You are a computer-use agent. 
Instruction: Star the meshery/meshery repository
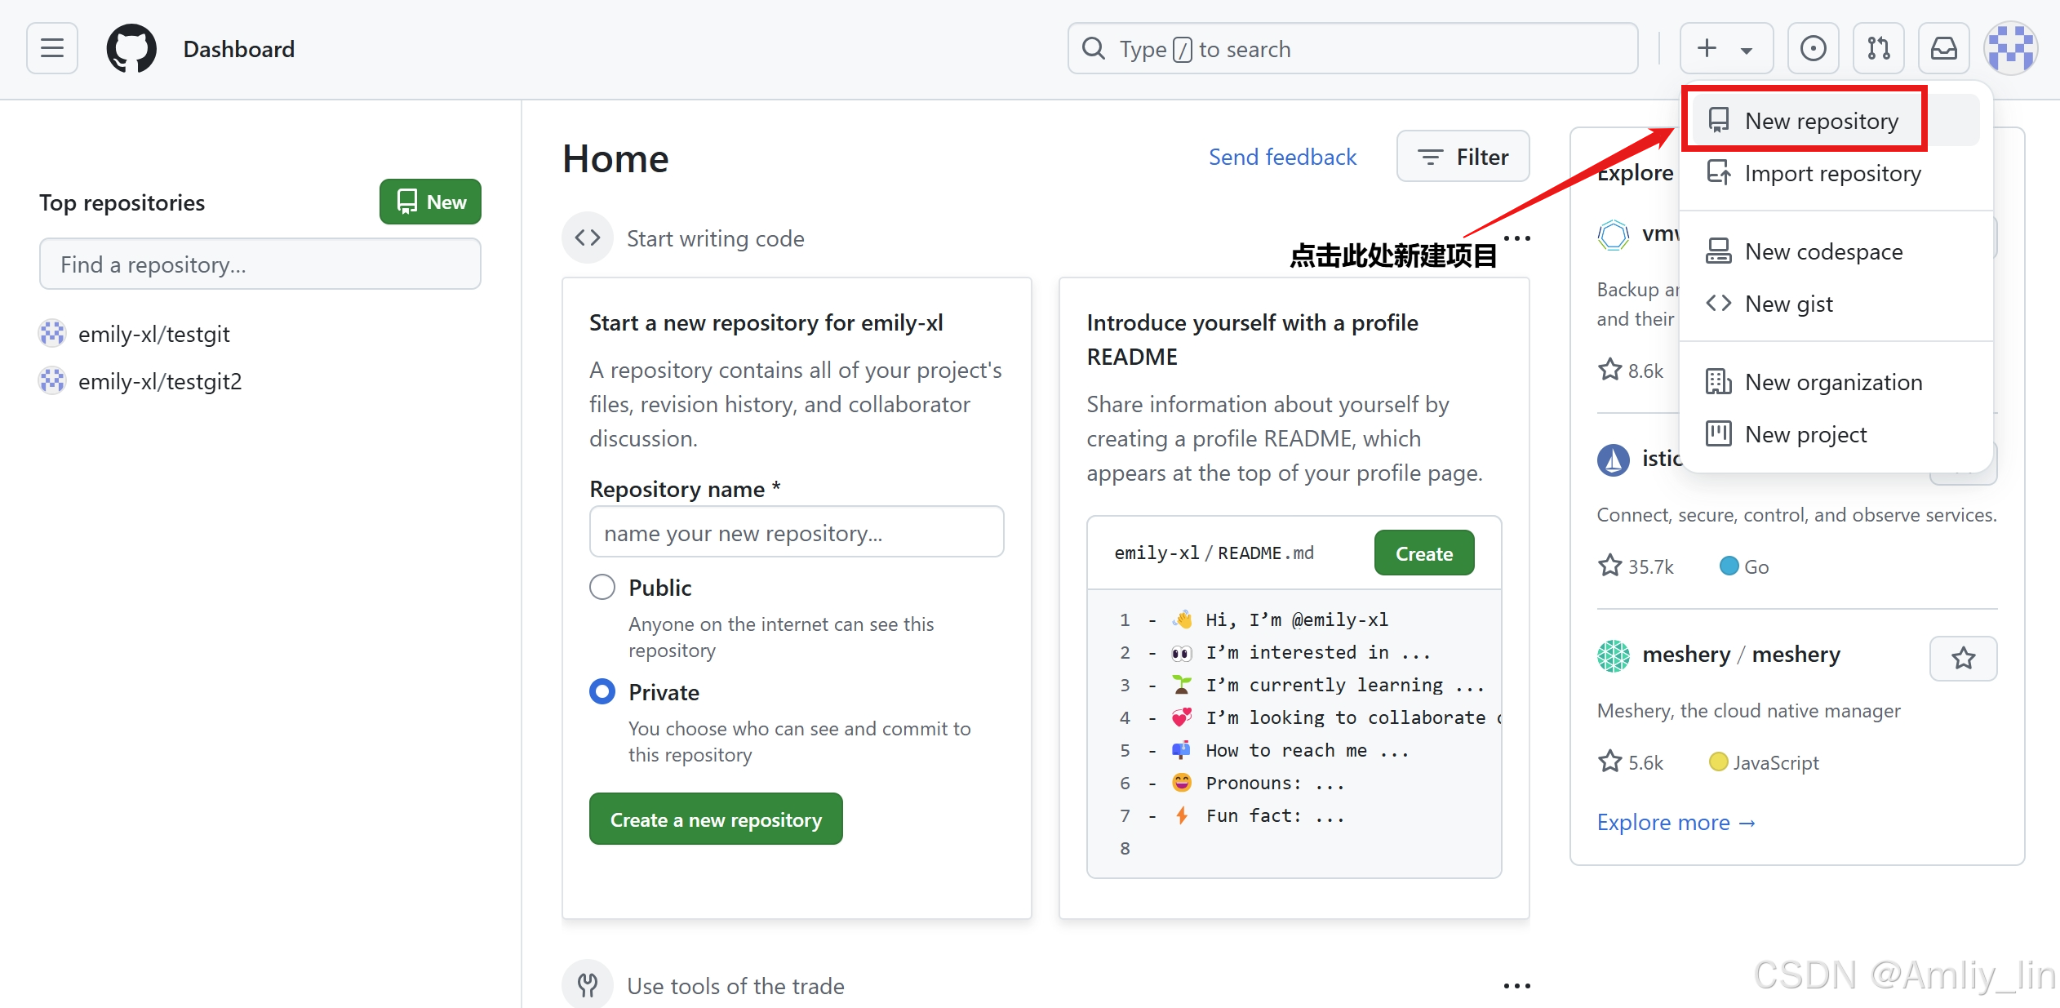[x=1963, y=658]
